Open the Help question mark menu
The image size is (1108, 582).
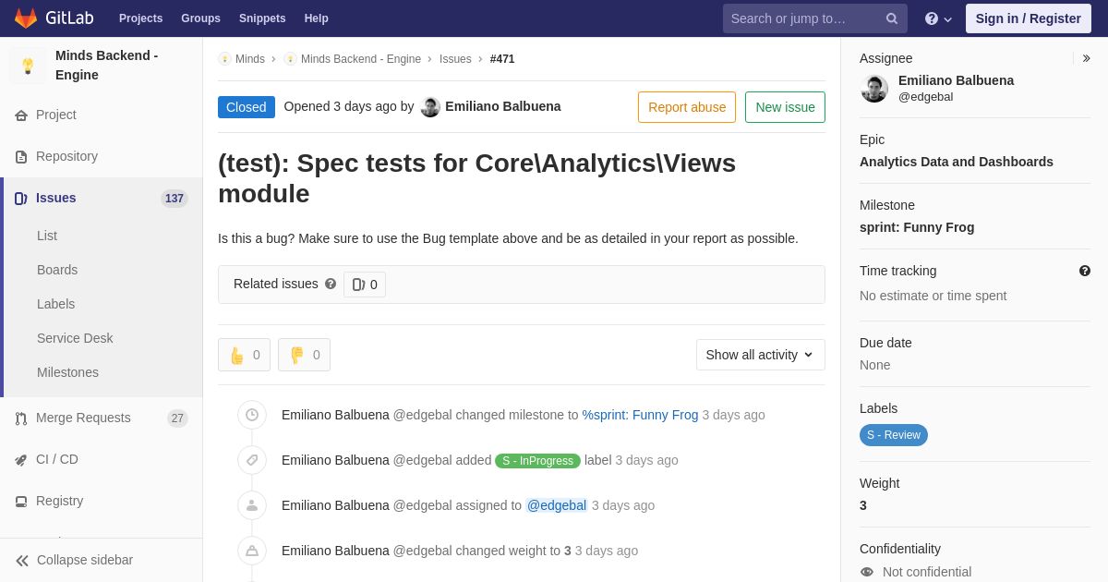[x=938, y=18]
